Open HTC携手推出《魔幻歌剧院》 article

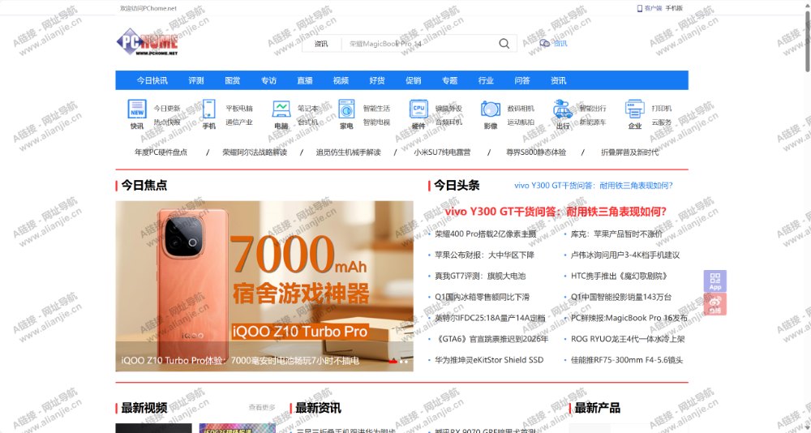[619, 277]
